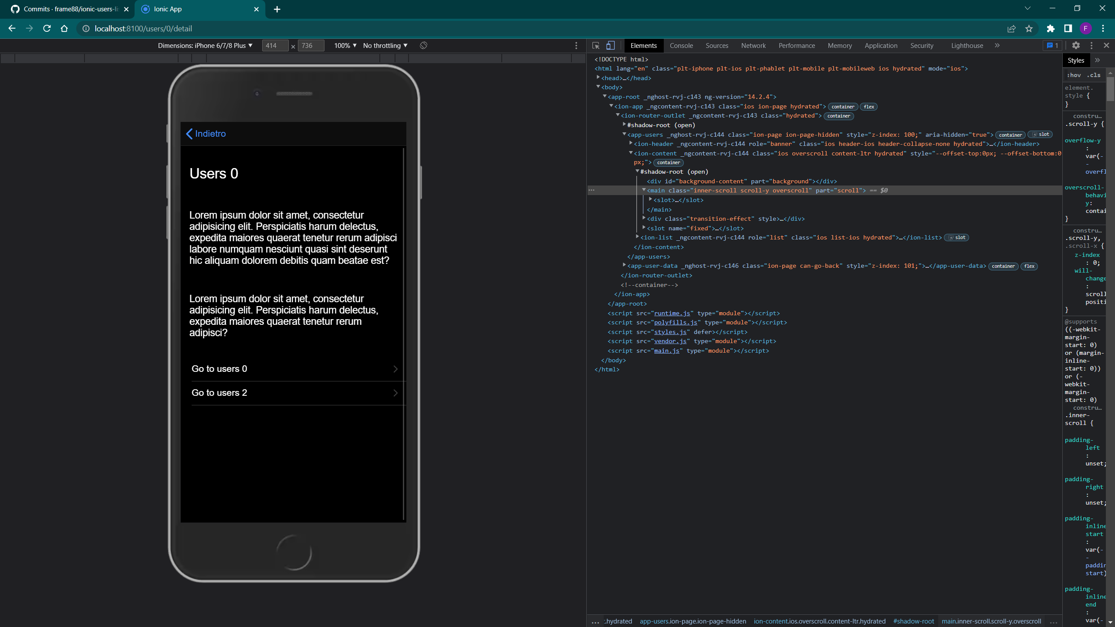Open the DevTools three-dot menu
The width and height of the screenshot is (1115, 627).
[1092, 45]
